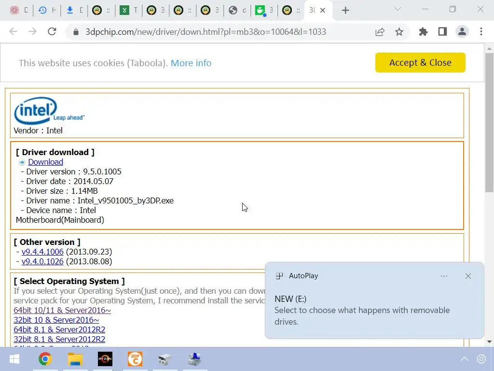The image size is (494, 371).
Task: Open other version v9.4.4.1006
Action: pos(42,252)
